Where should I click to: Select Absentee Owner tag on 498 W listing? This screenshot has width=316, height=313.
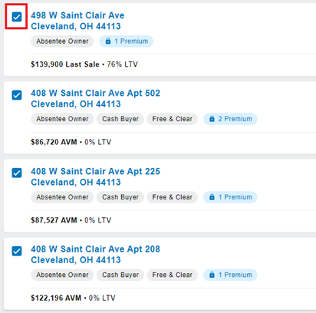(x=62, y=41)
